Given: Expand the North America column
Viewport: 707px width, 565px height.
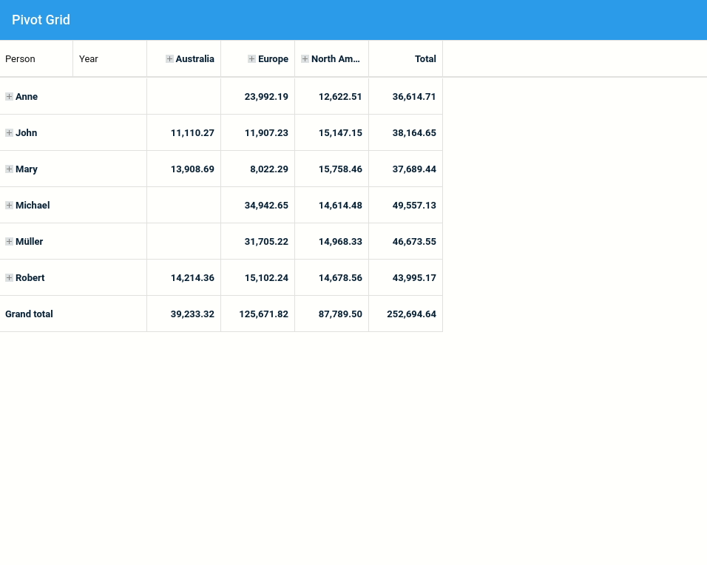Looking at the screenshot, I should (305, 58).
